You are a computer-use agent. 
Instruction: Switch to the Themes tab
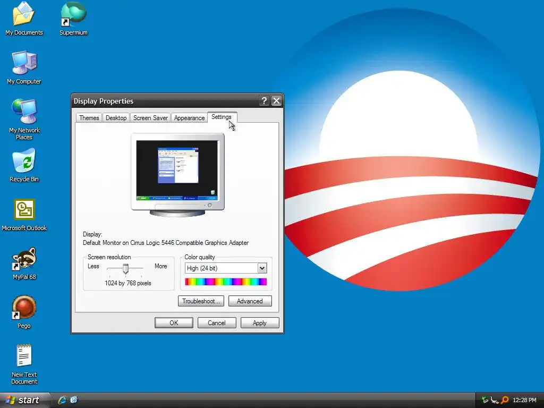tap(89, 118)
